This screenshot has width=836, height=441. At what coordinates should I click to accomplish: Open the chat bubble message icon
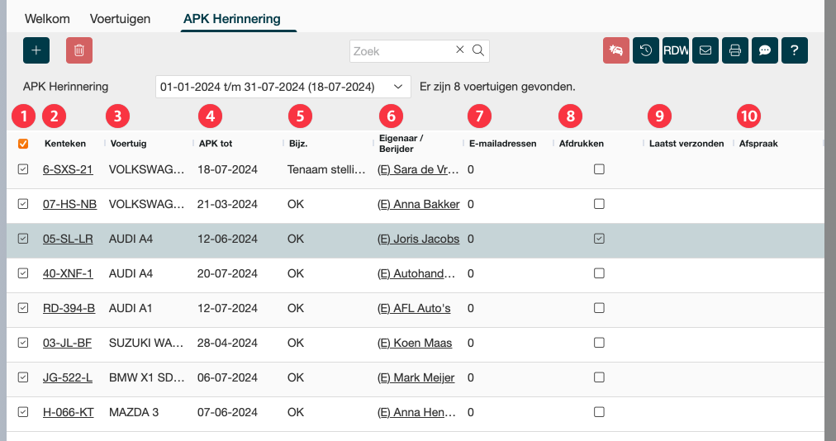click(x=765, y=50)
